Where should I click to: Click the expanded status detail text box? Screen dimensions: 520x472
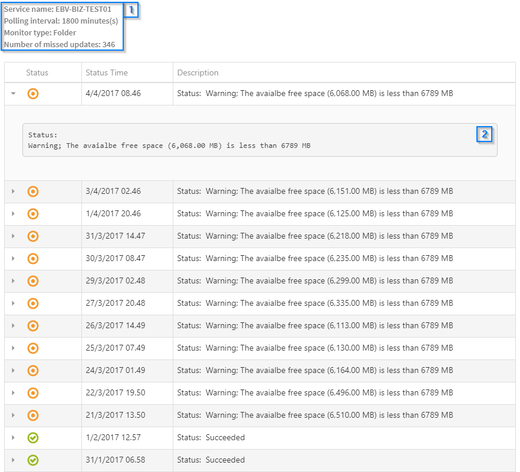[x=259, y=140]
